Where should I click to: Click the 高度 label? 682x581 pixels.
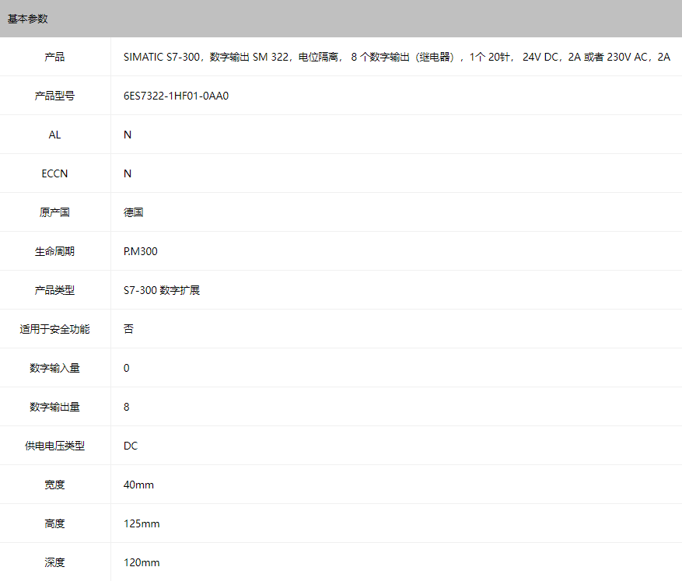click(x=54, y=523)
